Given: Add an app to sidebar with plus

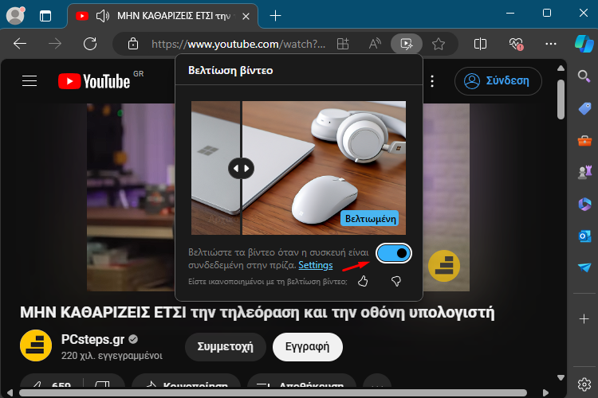Looking at the screenshot, I should coord(584,318).
